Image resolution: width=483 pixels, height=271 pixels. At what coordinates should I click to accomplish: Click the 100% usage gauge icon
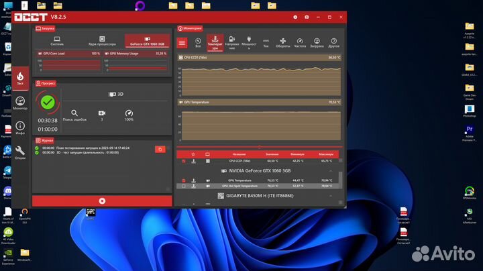pos(129,113)
